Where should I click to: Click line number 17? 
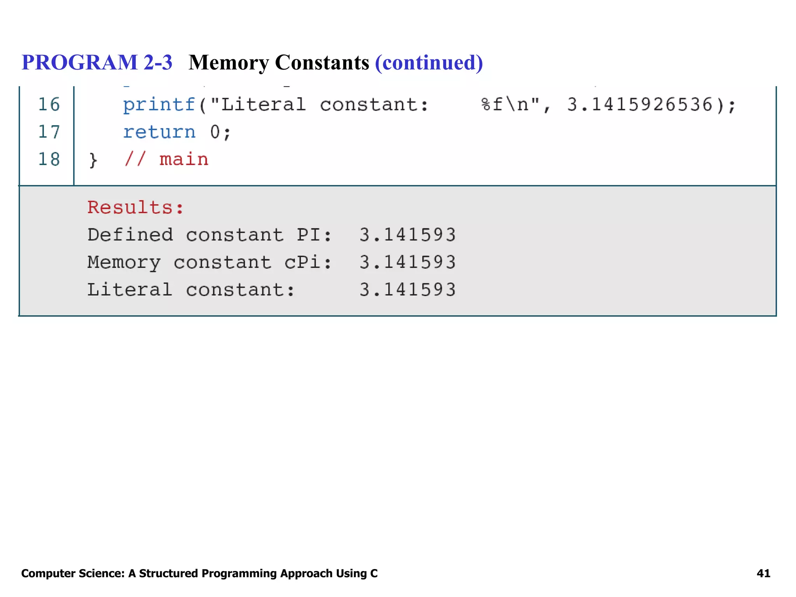click(x=49, y=132)
